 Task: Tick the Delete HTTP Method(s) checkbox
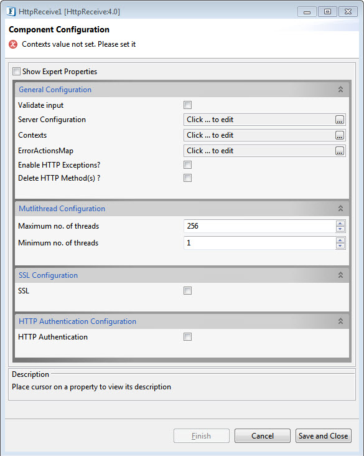coord(188,178)
